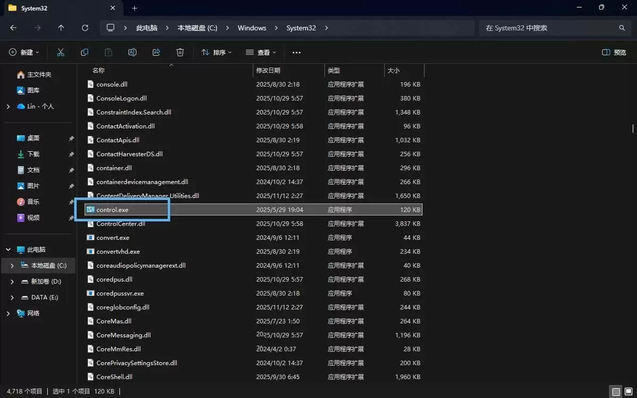637x398 pixels.
Task: Click the Copy icon in the toolbar
Action: (84, 52)
